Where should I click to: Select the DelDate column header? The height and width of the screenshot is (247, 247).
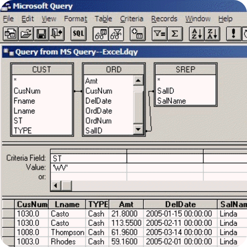point(180,205)
